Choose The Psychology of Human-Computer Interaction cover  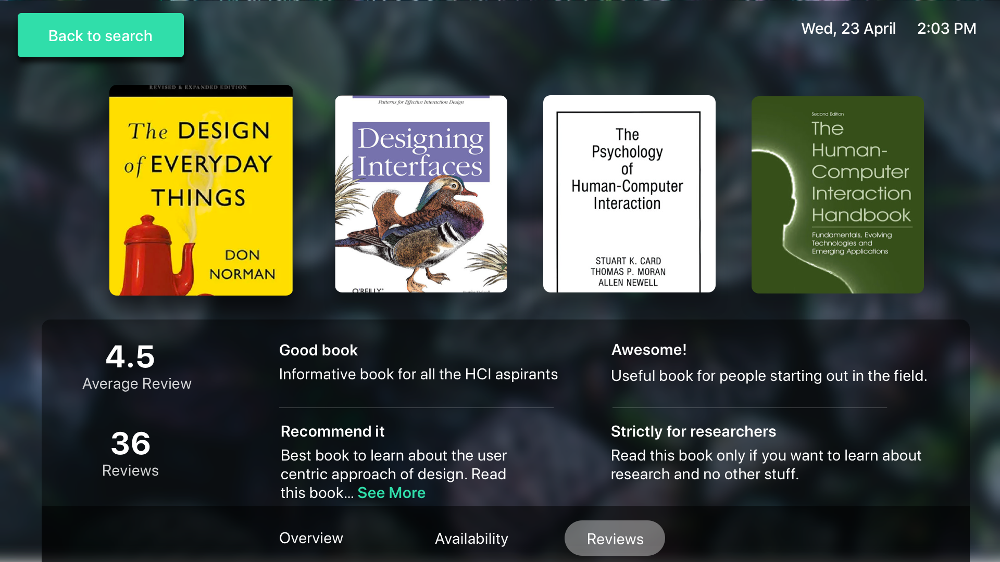click(629, 194)
